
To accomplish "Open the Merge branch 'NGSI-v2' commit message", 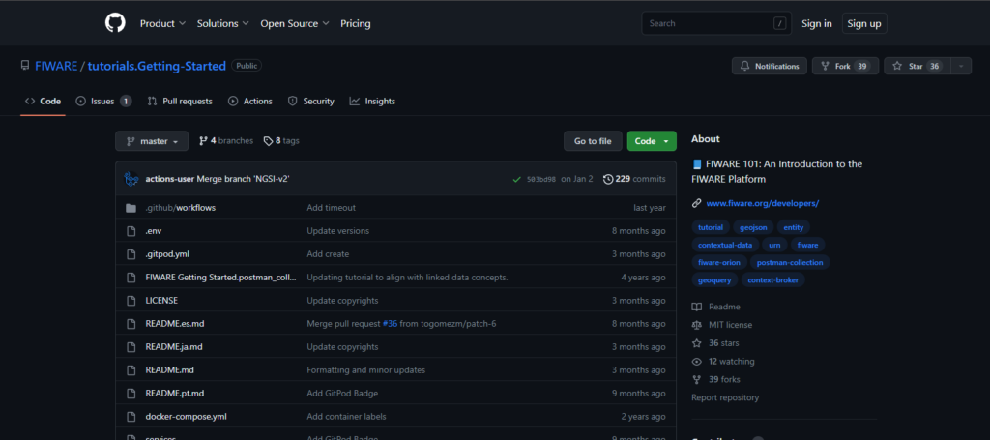I will pyautogui.click(x=243, y=179).
